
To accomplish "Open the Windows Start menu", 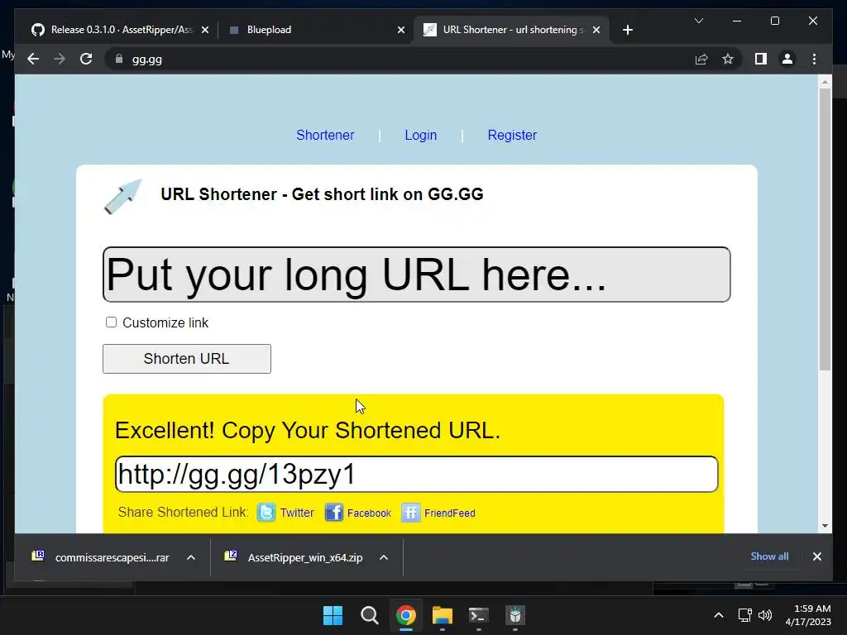I will [x=333, y=615].
